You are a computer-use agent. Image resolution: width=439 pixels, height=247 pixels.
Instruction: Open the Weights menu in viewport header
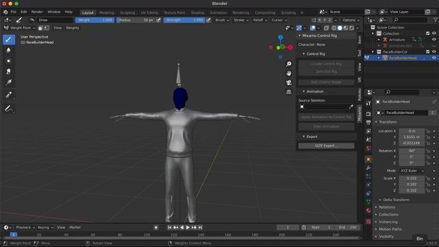coord(72,28)
